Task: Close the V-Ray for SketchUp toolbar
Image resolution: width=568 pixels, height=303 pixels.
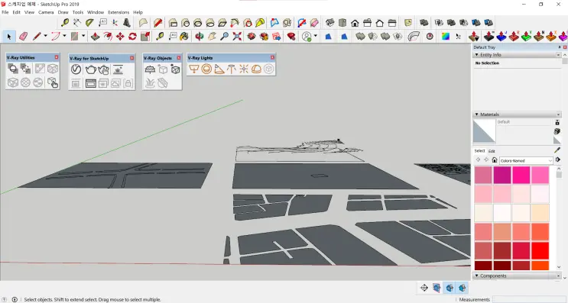Action: pyautogui.click(x=131, y=58)
